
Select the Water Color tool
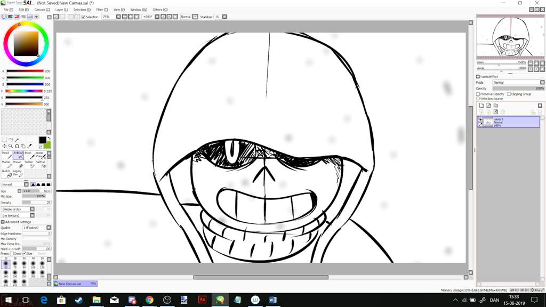point(41,155)
